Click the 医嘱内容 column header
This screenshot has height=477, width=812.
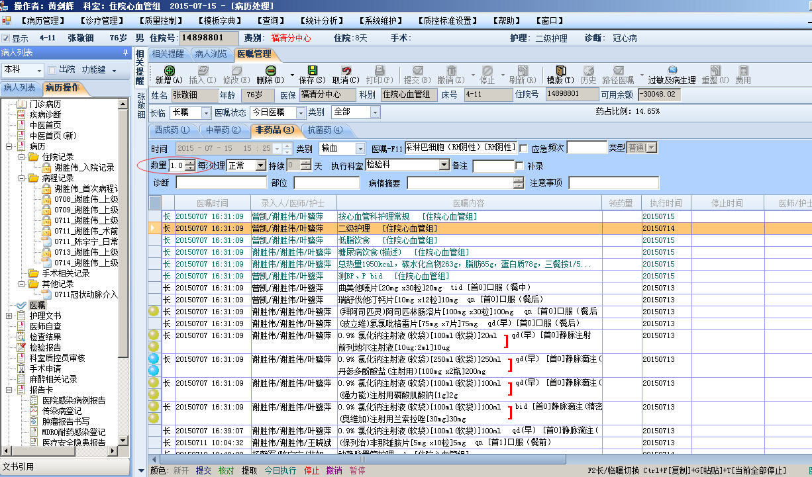tap(468, 203)
